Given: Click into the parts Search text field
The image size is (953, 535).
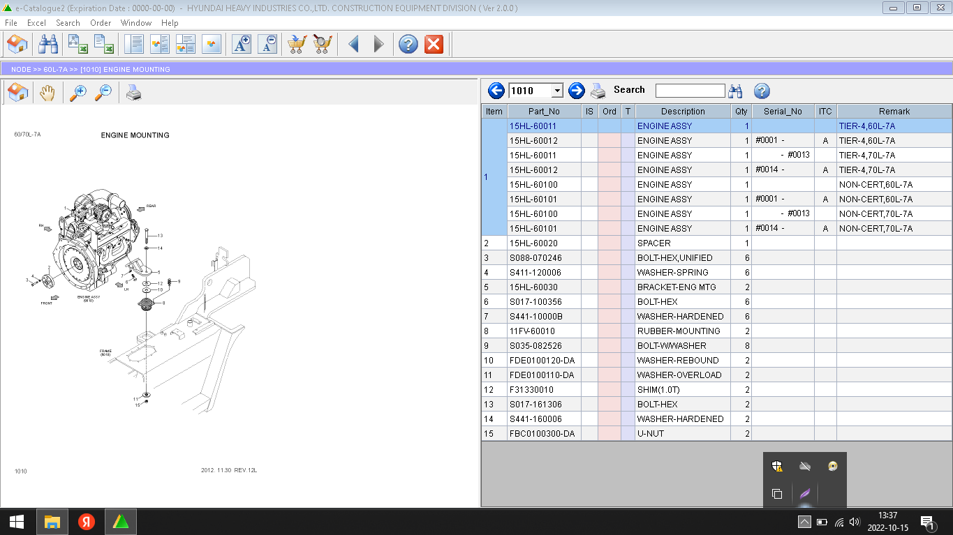Looking at the screenshot, I should tap(690, 91).
